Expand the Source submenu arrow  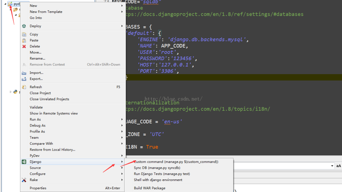click(122, 168)
